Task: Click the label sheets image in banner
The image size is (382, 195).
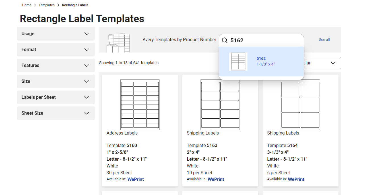Action: click(x=118, y=43)
